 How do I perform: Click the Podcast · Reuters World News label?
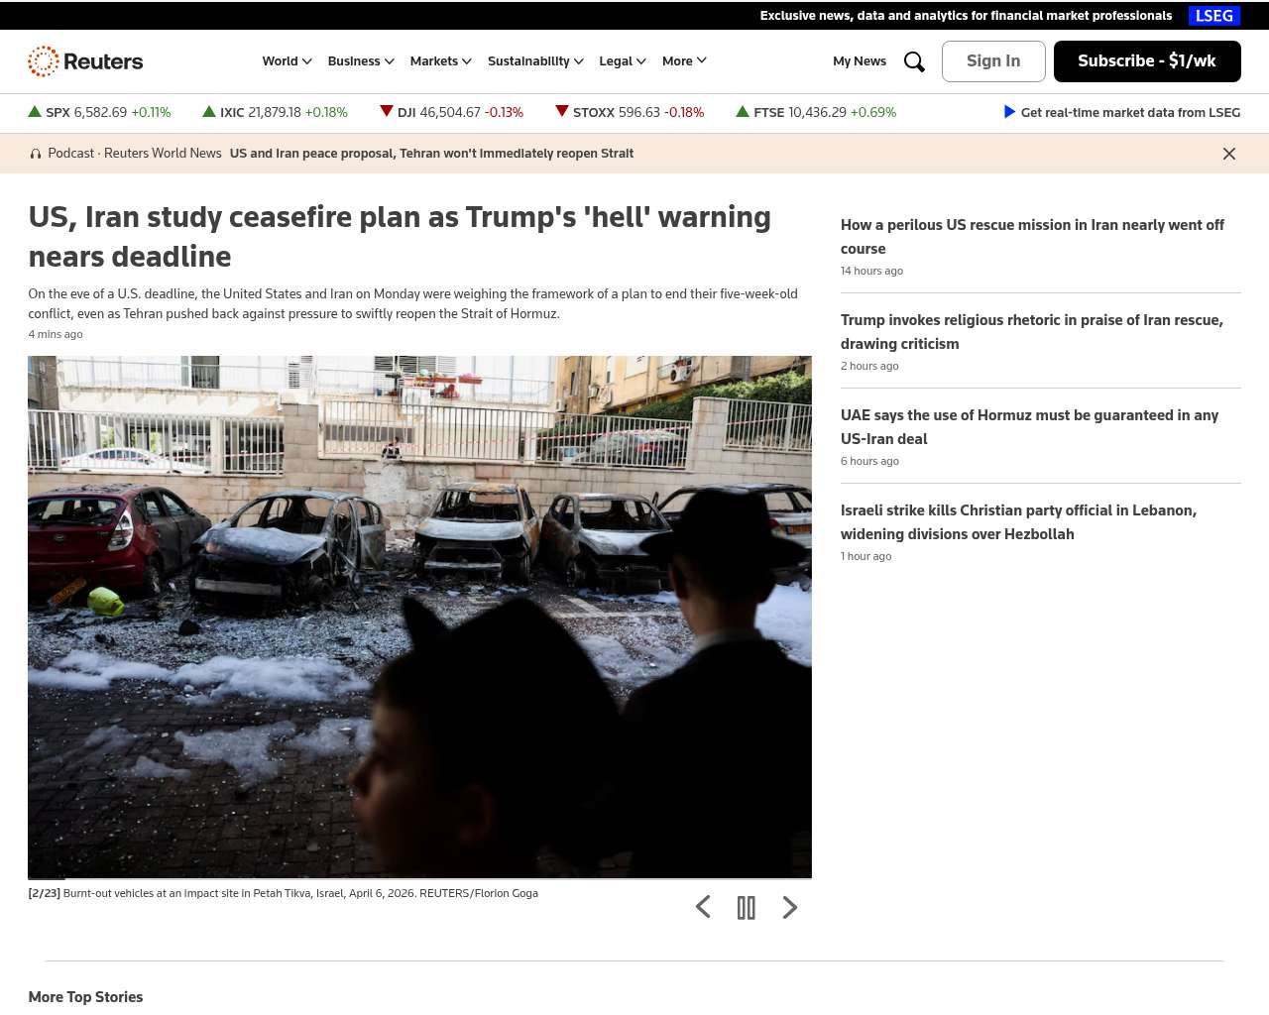[x=135, y=154]
